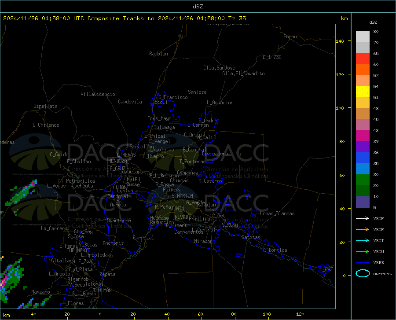Click the JUNIN map label
Viewport: 396px width, 320px height.
pos(178,209)
